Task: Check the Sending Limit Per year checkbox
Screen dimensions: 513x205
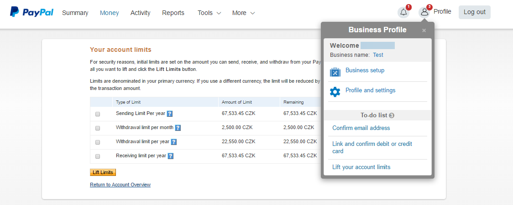Action: 98,114
